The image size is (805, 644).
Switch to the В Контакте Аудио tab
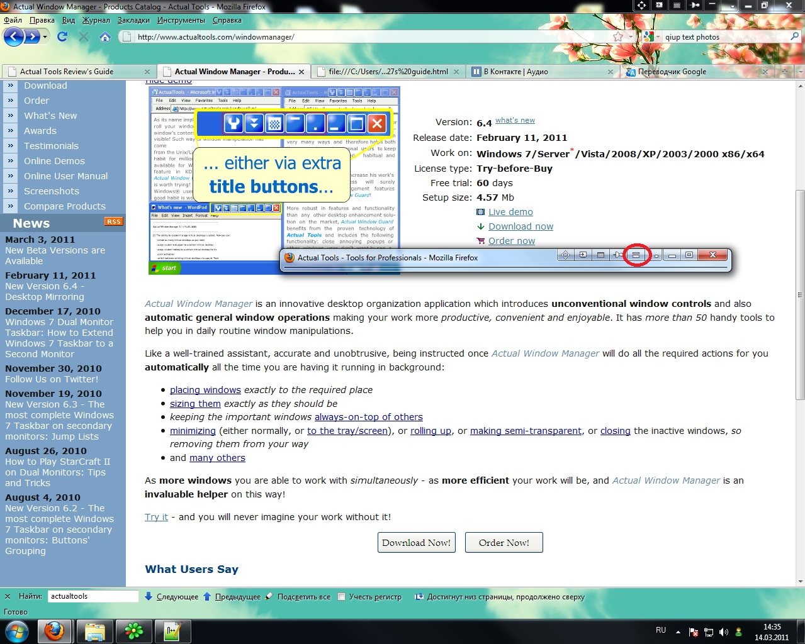543,72
